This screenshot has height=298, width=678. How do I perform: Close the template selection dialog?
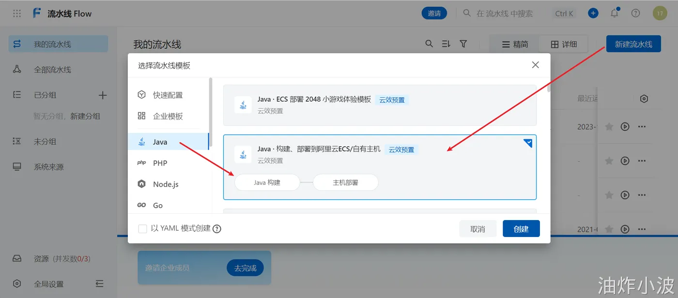pyautogui.click(x=535, y=65)
